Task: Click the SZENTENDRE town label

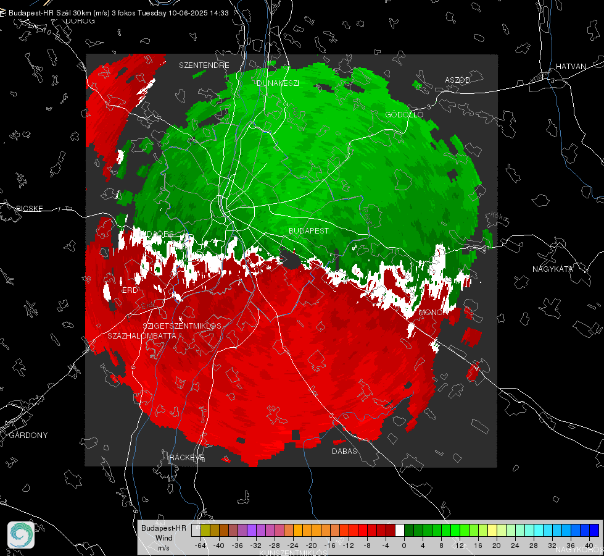Action: coord(204,65)
